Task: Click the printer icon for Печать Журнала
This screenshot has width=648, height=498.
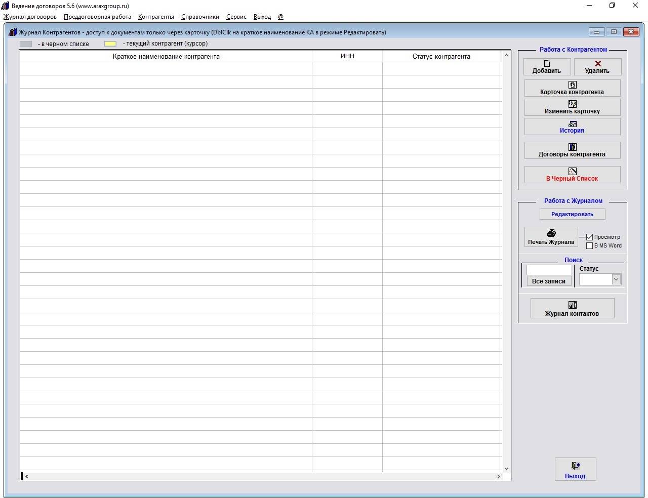Action: 551,233
